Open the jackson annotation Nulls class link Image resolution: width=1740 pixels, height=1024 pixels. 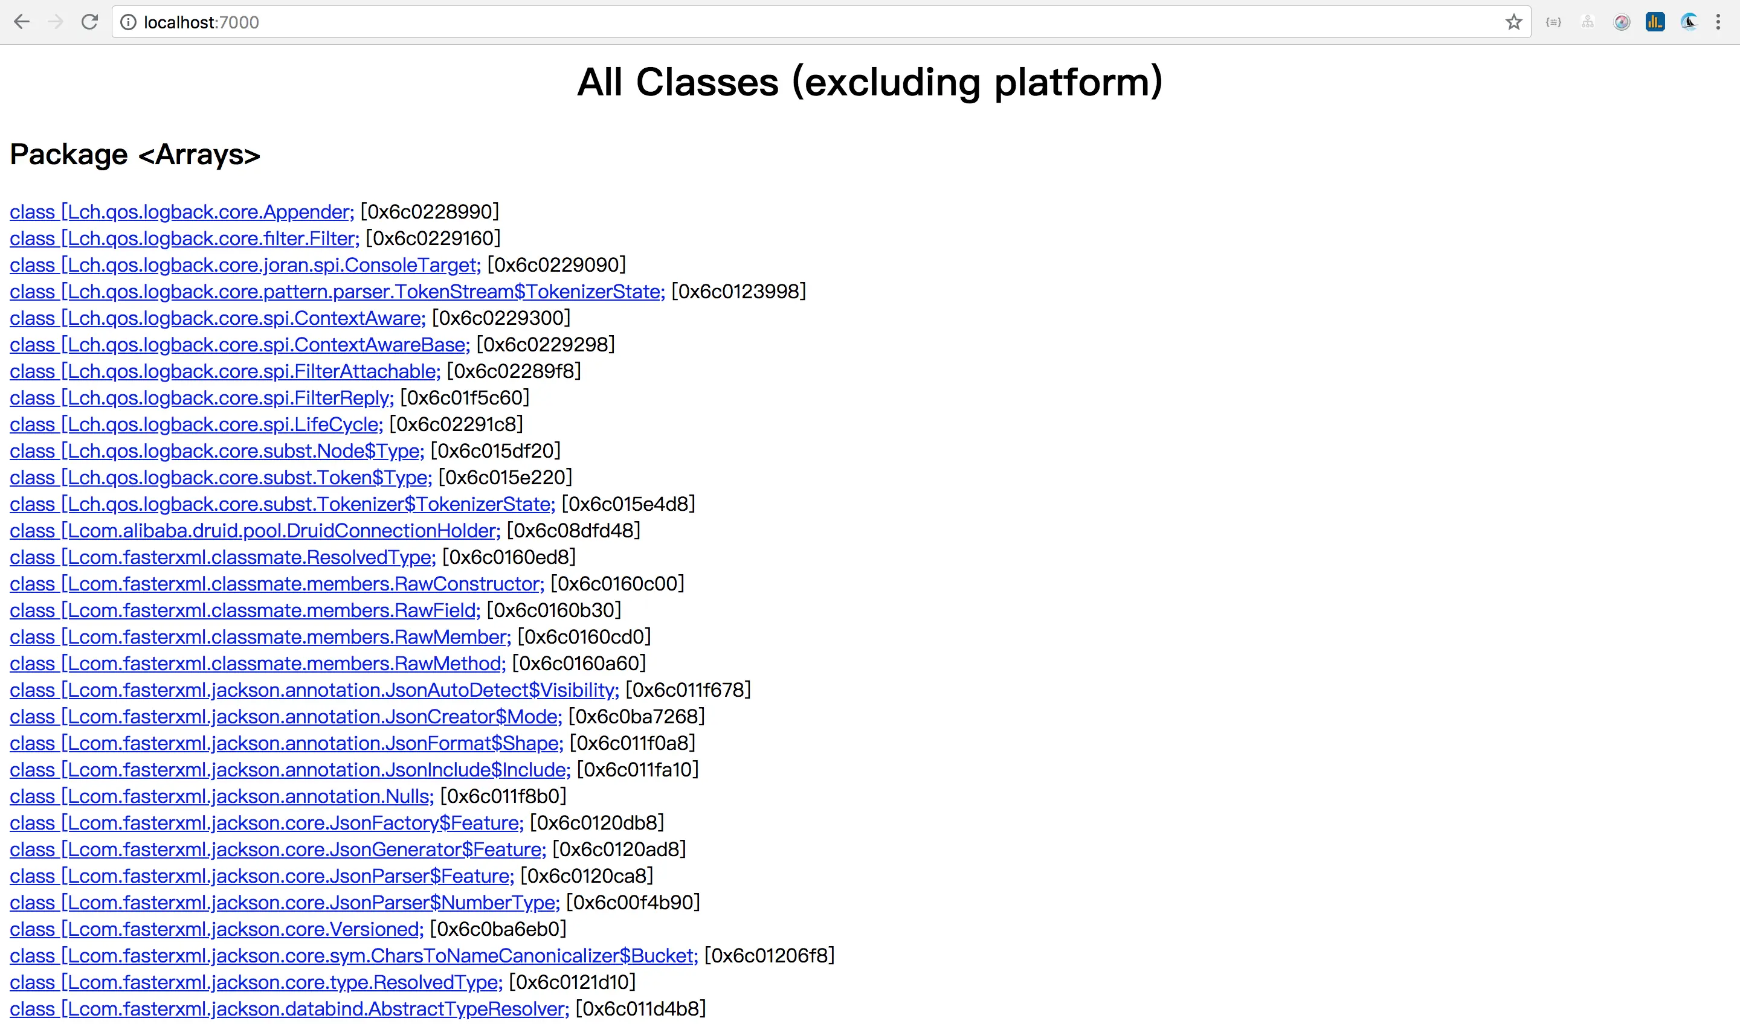click(x=222, y=796)
